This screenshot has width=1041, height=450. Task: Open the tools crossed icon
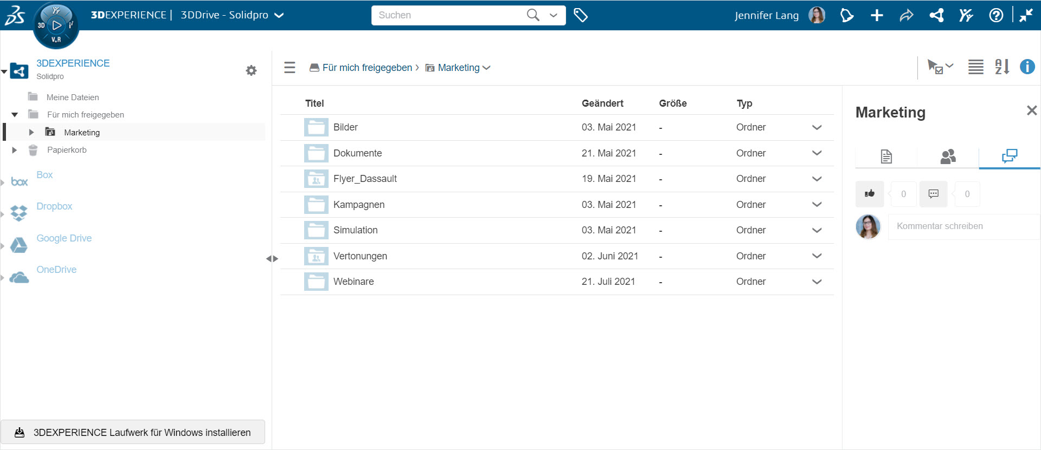tap(966, 15)
